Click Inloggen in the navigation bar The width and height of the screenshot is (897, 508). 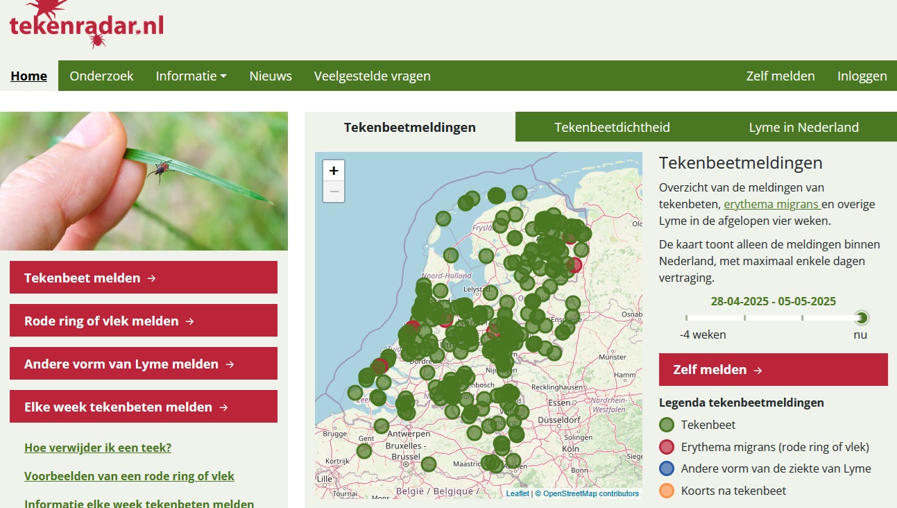click(x=862, y=76)
